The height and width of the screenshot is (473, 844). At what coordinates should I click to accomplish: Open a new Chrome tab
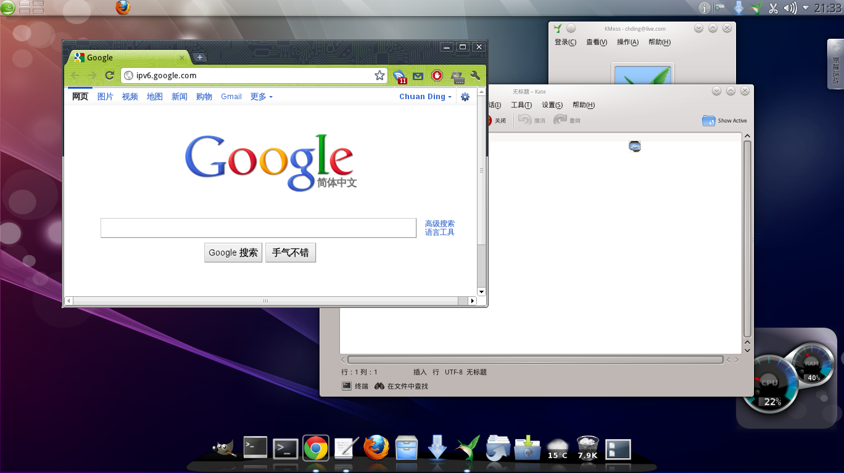pos(200,57)
